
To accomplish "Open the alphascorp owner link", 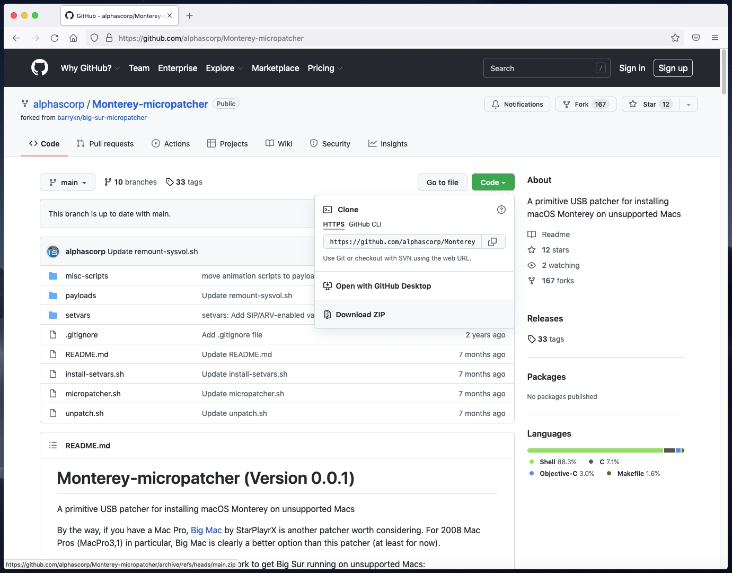I will pos(59,104).
